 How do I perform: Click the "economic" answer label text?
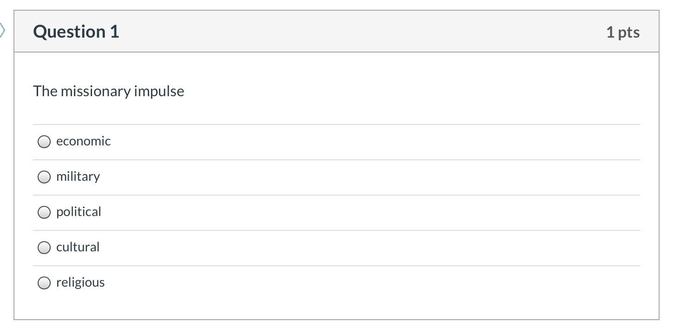[x=84, y=141]
